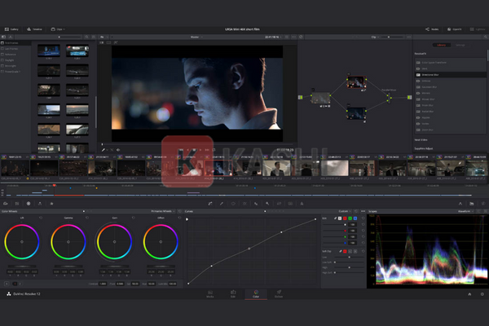Open the Camera Raw palette icon
Screen dimensions: 489x326
(x=6, y=204)
